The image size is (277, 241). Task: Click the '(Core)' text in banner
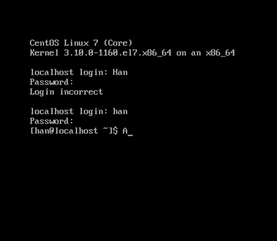click(118, 43)
